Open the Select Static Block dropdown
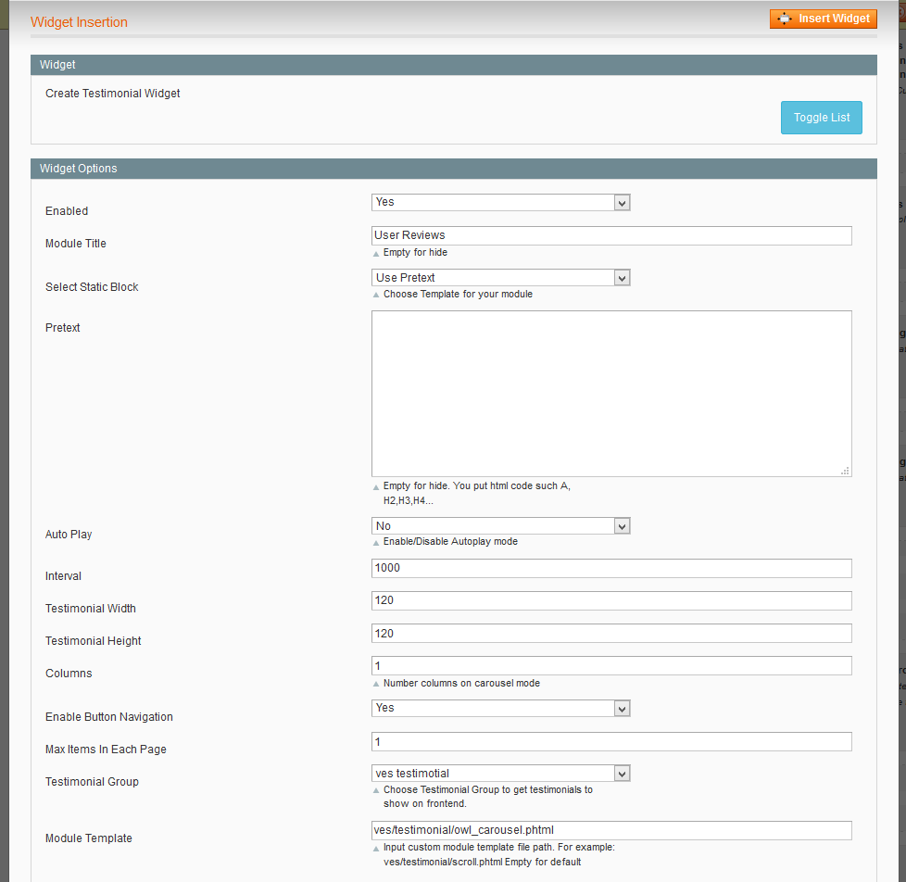 500,278
